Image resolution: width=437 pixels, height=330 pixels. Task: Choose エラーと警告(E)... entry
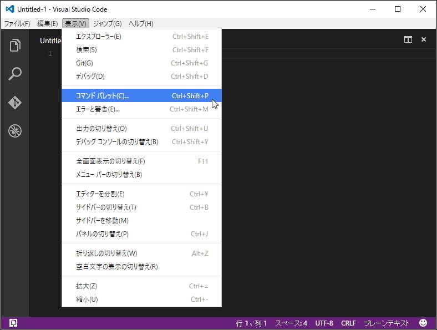pos(141,109)
